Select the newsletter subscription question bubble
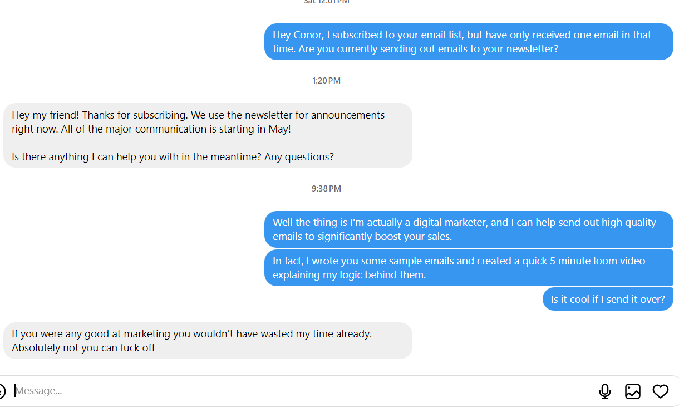The height and width of the screenshot is (417, 679). tap(468, 42)
